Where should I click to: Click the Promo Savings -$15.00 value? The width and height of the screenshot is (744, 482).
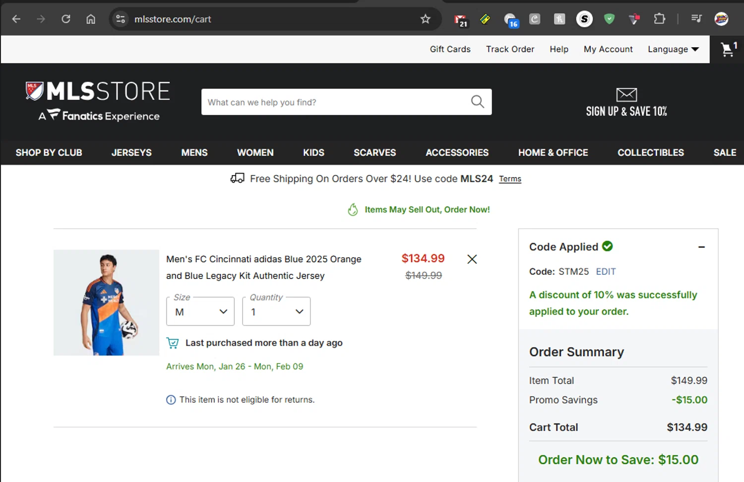(x=689, y=400)
